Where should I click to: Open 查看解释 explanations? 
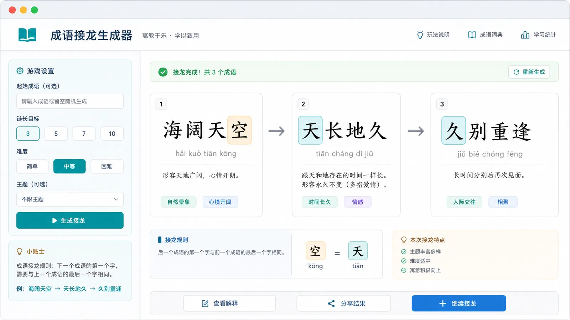point(229,303)
